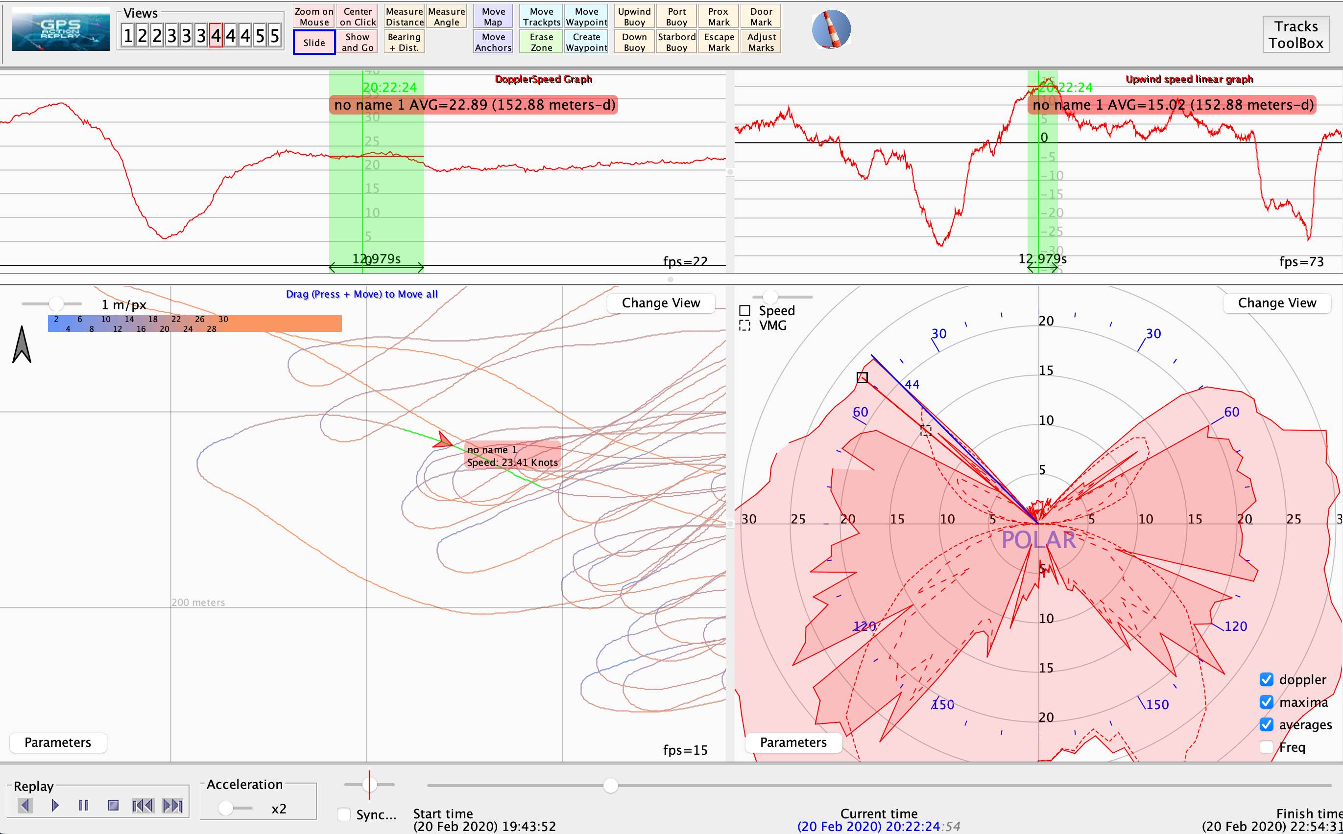The height and width of the screenshot is (834, 1343).
Task: Click the main timeline position knob
Action: [x=610, y=786]
